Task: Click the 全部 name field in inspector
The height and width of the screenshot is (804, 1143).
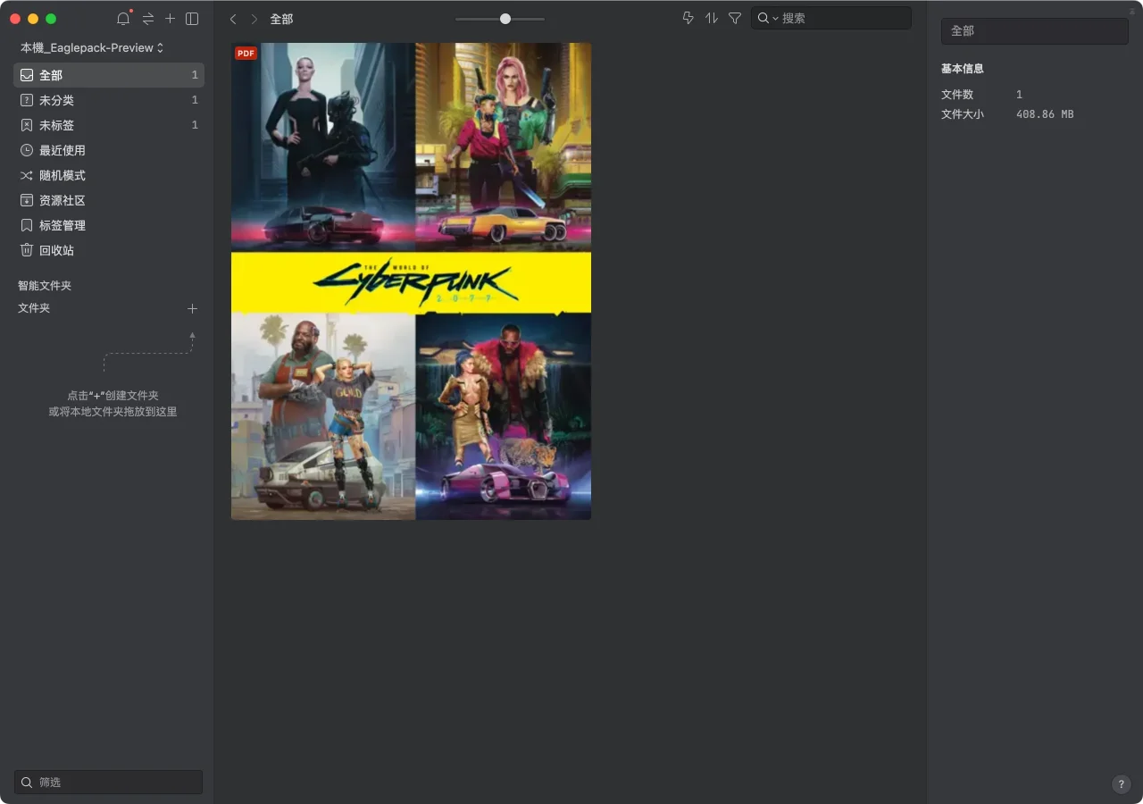Action: point(1035,31)
